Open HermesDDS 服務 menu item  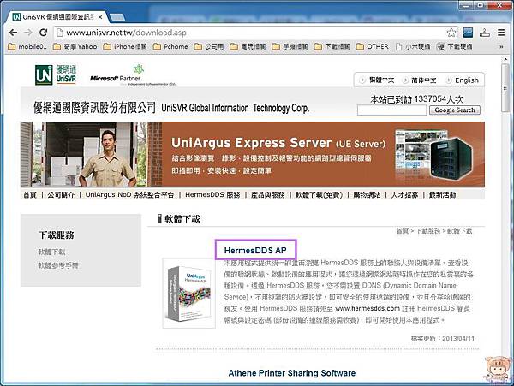[212, 195]
